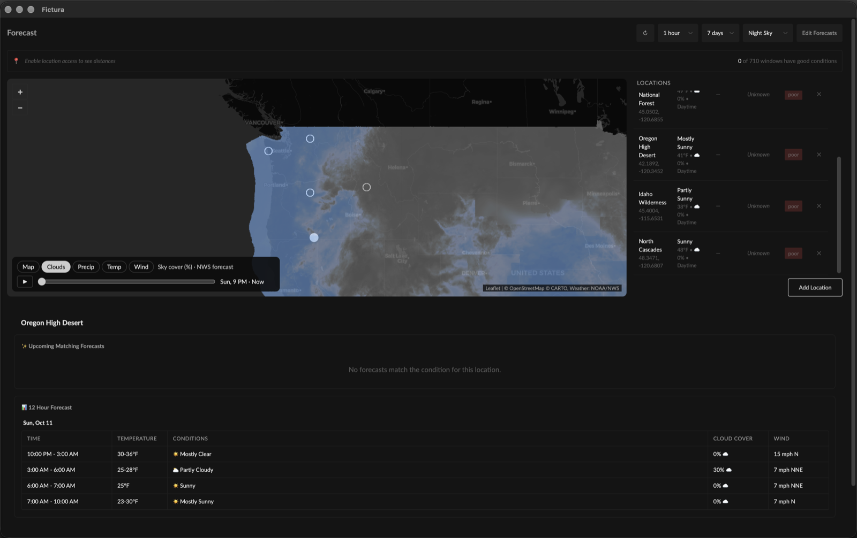Remove the Idaho Wilderness location
This screenshot has height=538, width=857.
818,206
